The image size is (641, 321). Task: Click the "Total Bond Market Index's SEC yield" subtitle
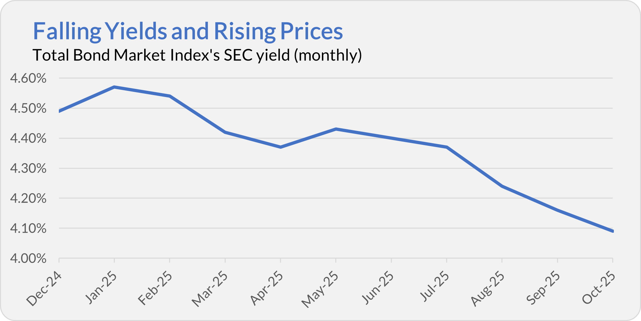coord(197,55)
